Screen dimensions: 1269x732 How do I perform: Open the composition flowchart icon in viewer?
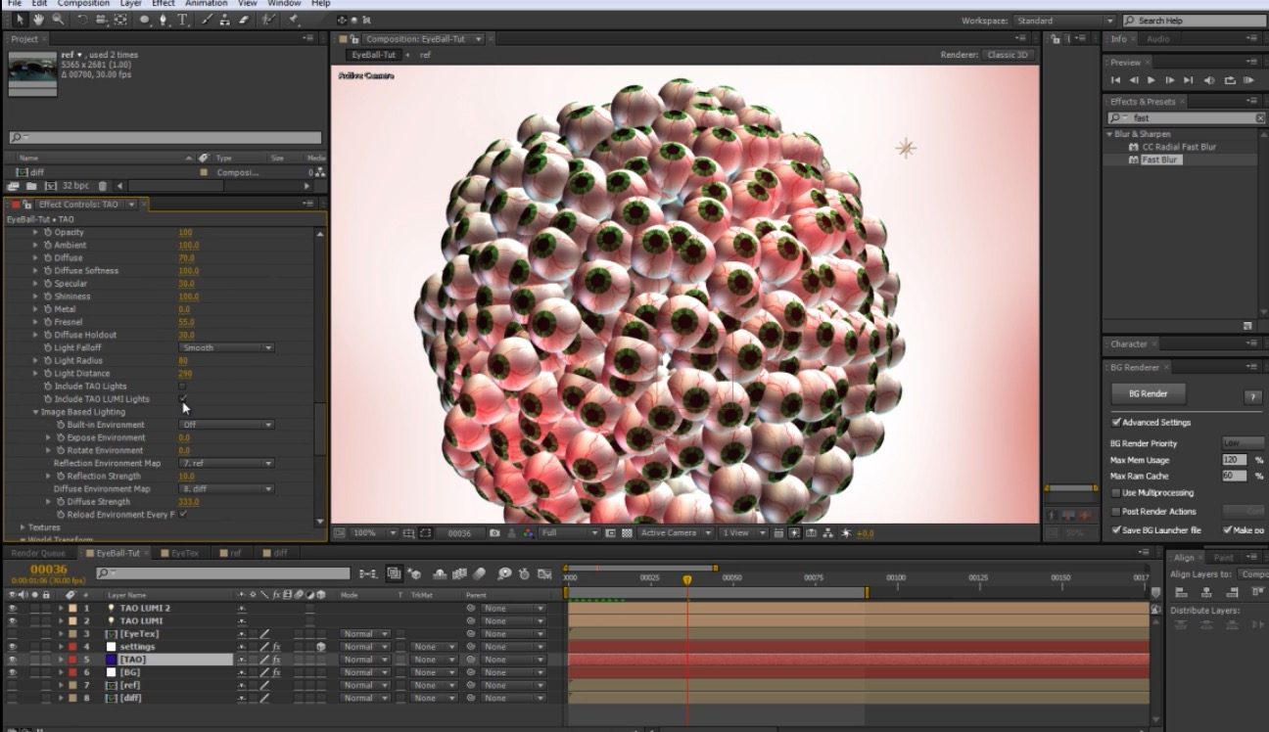pos(828,533)
